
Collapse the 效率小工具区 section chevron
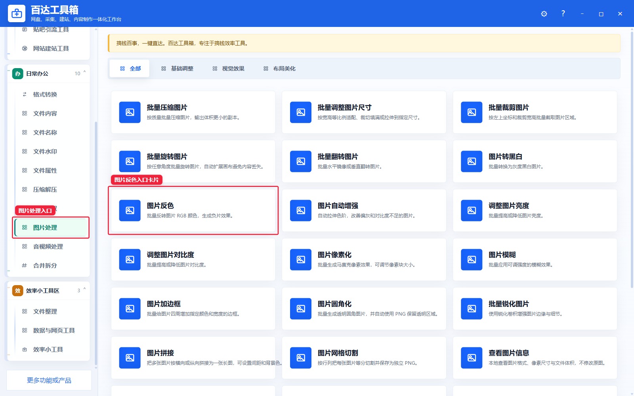(x=84, y=289)
